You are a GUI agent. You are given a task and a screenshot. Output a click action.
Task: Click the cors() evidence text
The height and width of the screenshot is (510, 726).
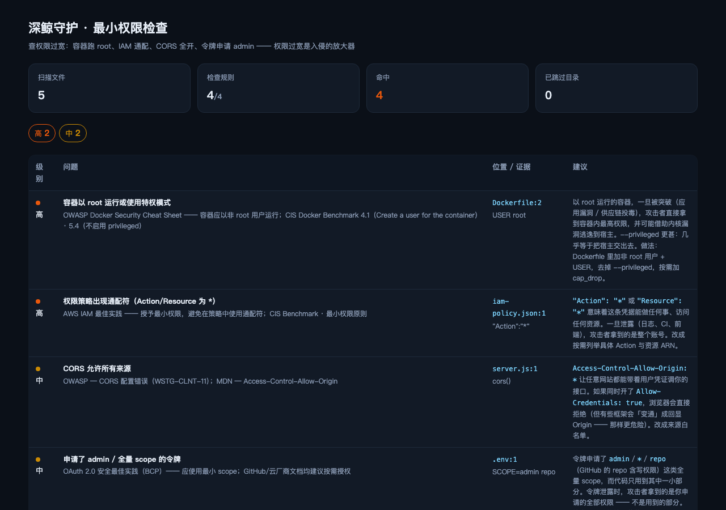(502, 381)
